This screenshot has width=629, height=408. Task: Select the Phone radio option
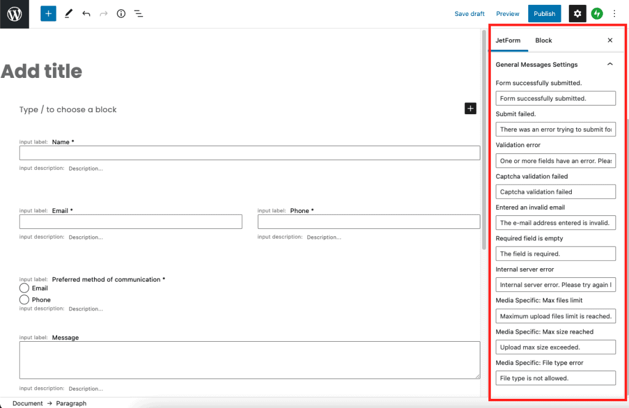(x=24, y=300)
